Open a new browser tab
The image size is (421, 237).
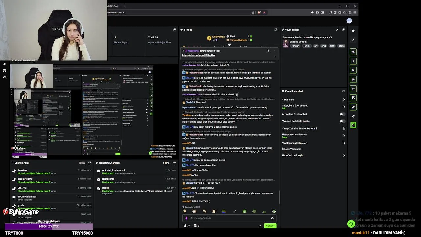[x=125, y=6]
